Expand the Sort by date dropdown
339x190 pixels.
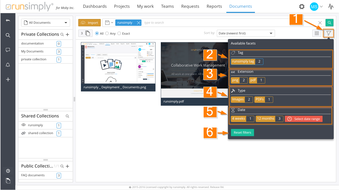coord(246,33)
